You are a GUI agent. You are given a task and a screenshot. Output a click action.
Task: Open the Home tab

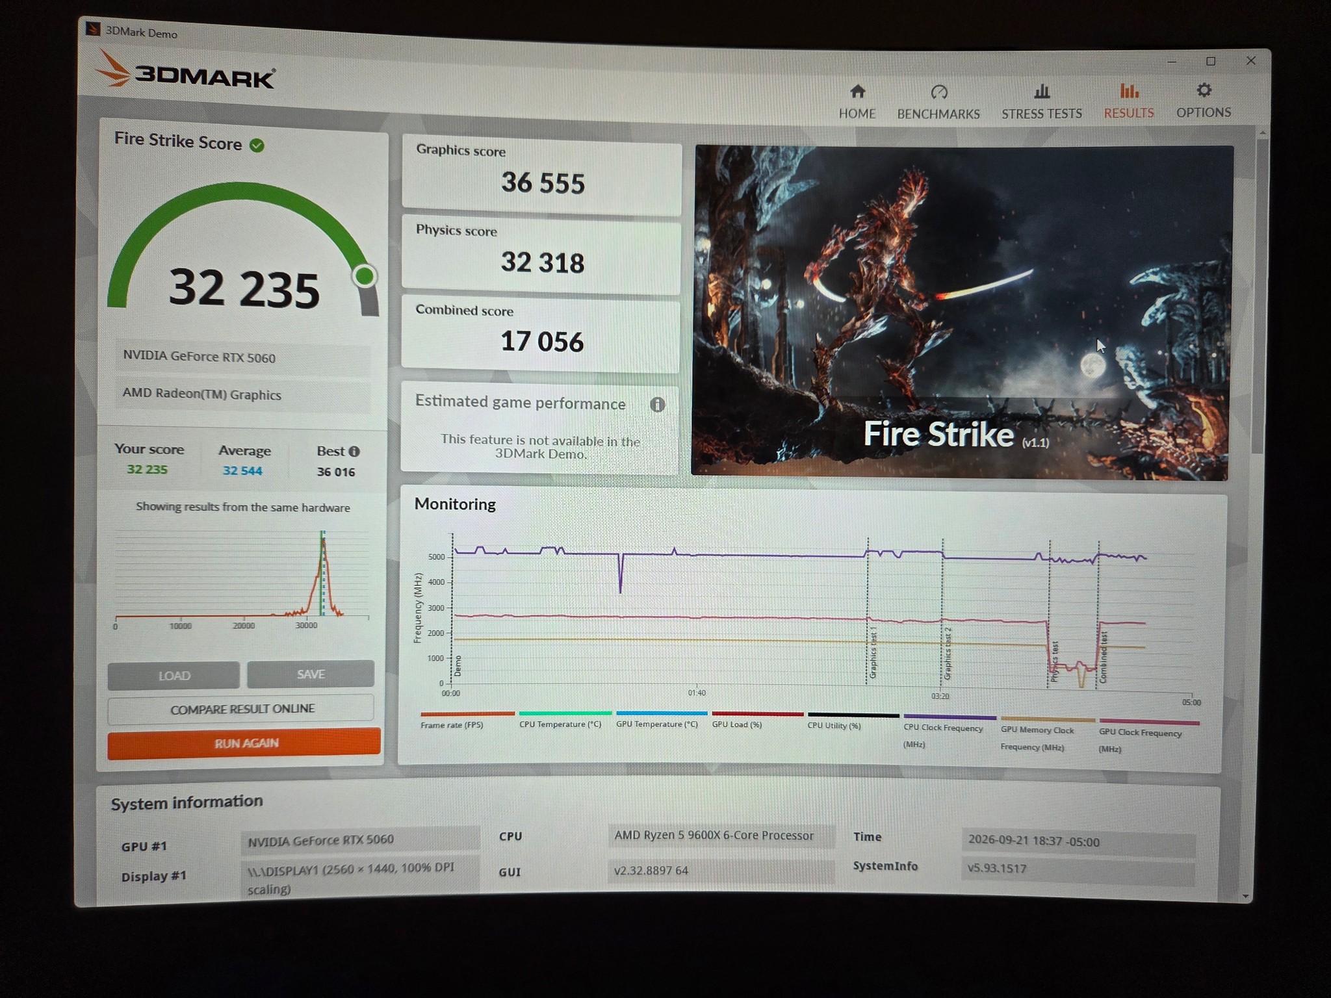tap(857, 101)
